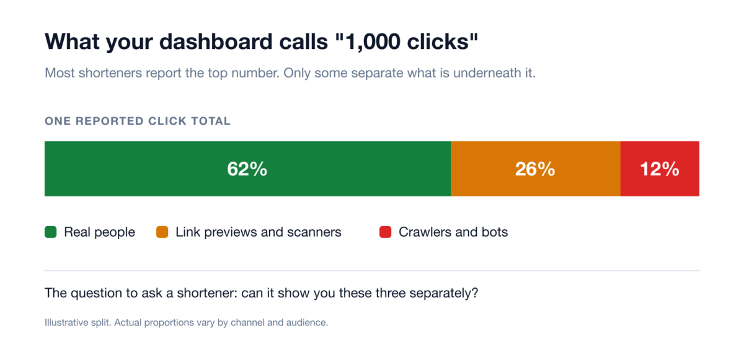
Task: Select the "Real people" legend label
Action: [100, 232]
